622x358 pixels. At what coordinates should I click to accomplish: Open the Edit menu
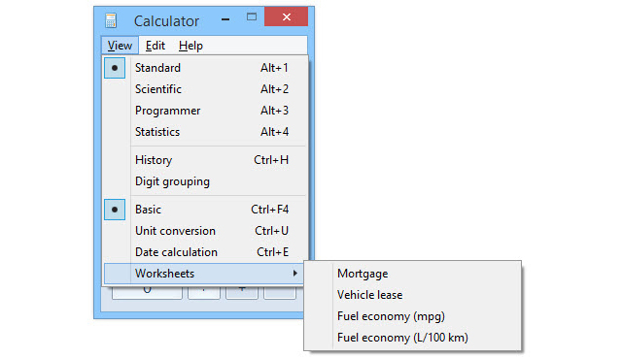[155, 46]
